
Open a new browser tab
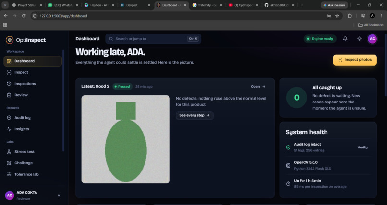pyautogui.click(x=302, y=5)
